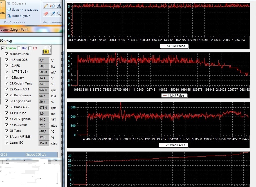Click the Coolant Temp value 34,3

(x=44, y=84)
